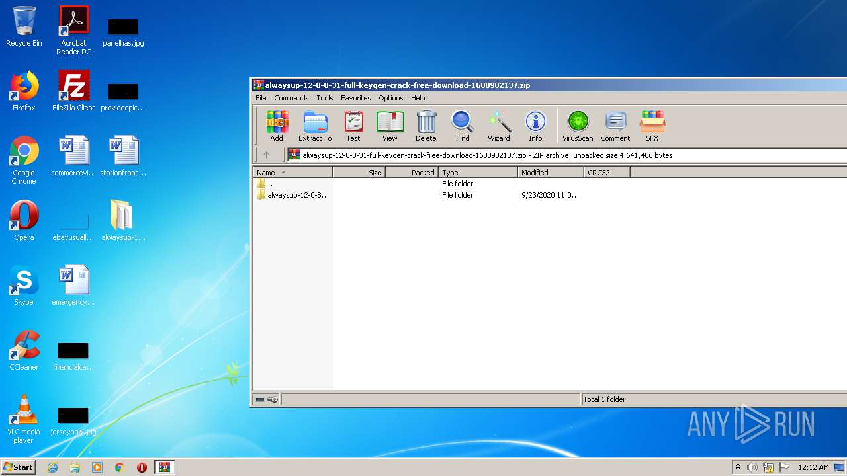Click the Extract To toolbar icon

click(315, 126)
